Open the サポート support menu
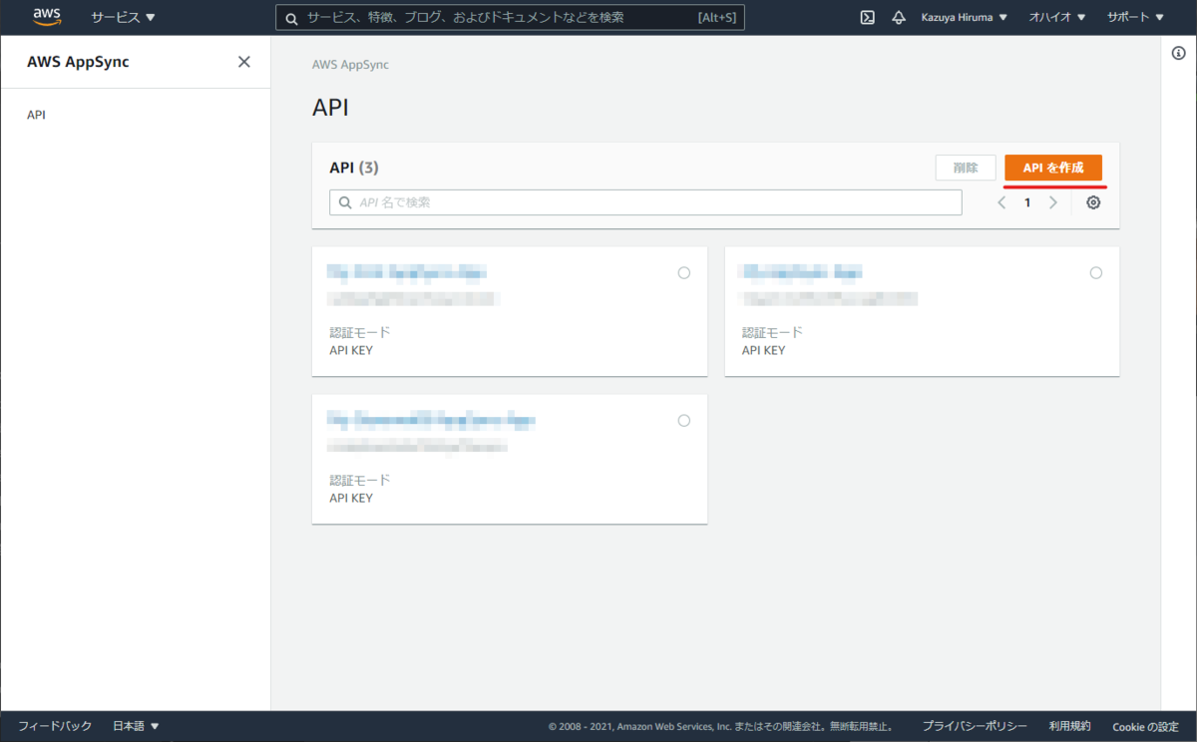 [1135, 17]
